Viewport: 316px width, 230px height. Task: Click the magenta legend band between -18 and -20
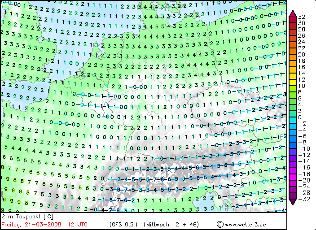[x=293, y=177]
